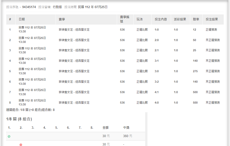The image size is (230, 146).
Task: Click the red cross icon under column 2
Action: (21, 144)
